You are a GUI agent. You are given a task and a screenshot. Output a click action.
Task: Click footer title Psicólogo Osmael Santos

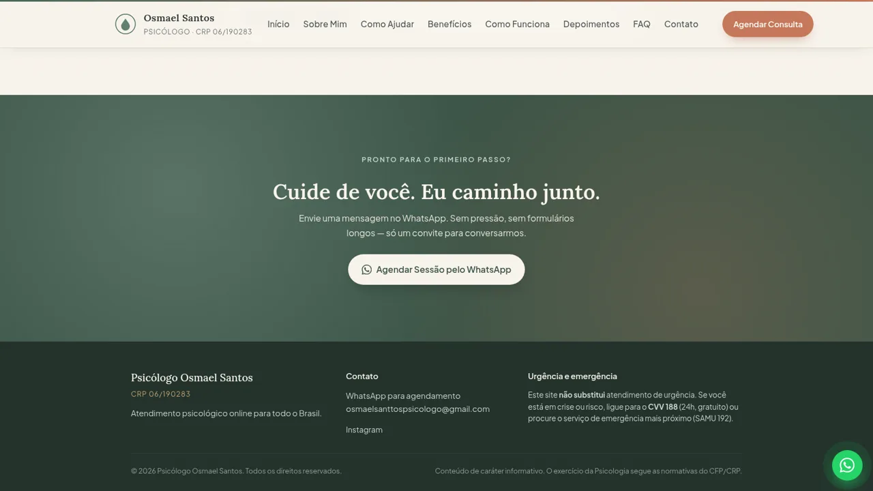pyautogui.click(x=192, y=378)
